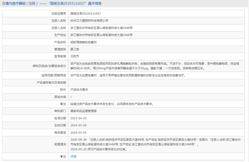The height and width of the screenshot is (162, 249).
Task: Click 产品技术要求 in the 附件 row
Action: [x=79, y=90]
